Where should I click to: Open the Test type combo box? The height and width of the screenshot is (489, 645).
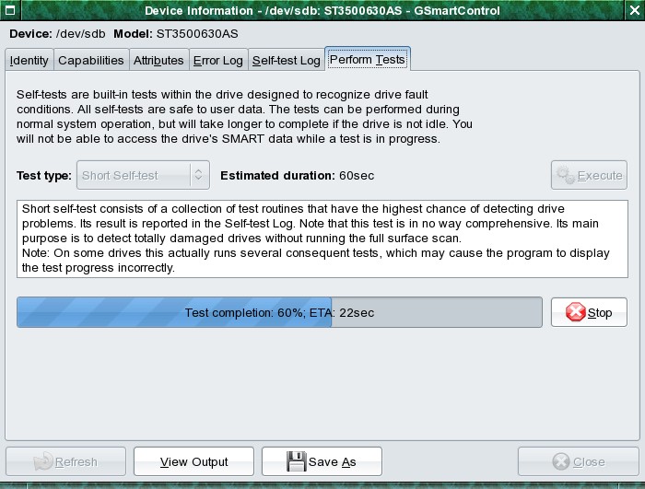(x=143, y=175)
